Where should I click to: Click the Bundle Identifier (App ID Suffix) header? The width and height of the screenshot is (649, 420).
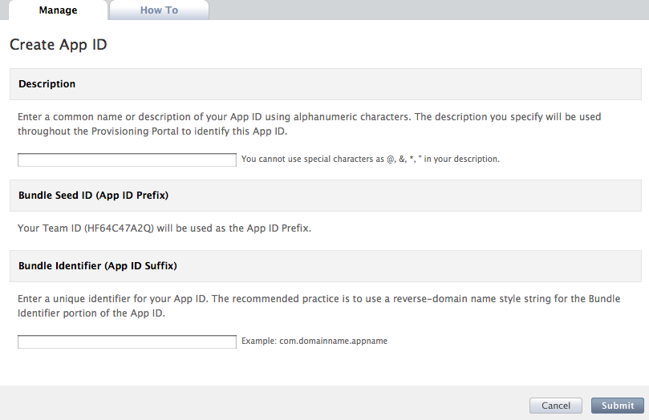[x=98, y=265]
